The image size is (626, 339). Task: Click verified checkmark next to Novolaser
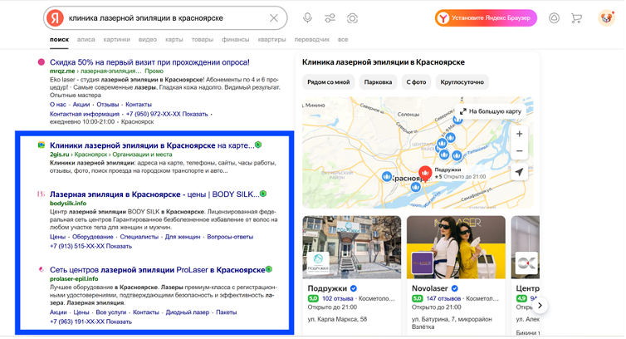tap(455, 288)
